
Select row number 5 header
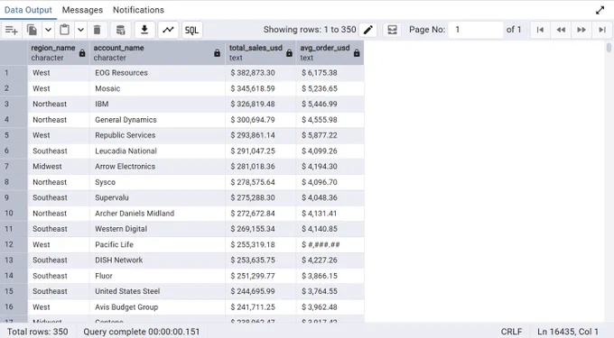tap(14, 135)
